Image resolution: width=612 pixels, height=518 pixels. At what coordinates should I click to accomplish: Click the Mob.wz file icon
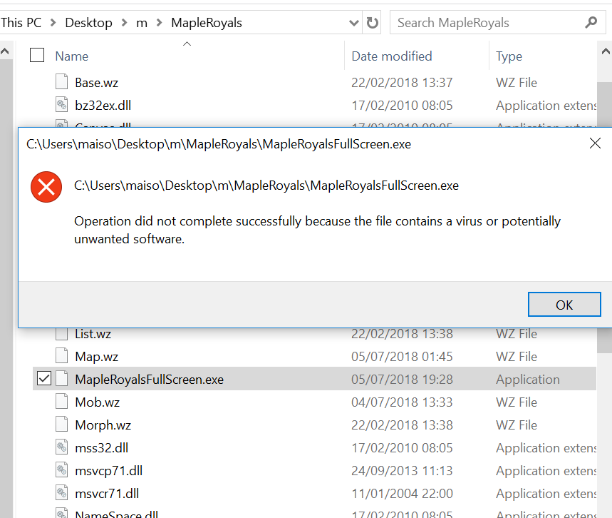pos(62,402)
